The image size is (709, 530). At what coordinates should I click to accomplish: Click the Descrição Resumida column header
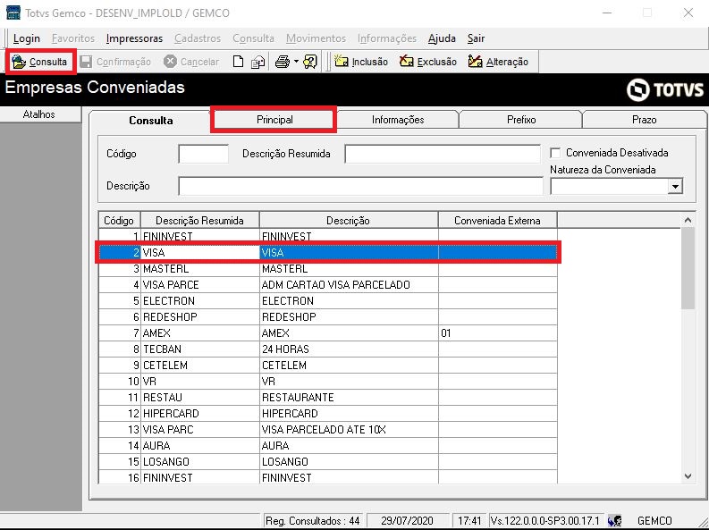200,221
